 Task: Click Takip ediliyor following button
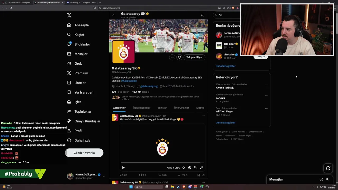coord(194,57)
